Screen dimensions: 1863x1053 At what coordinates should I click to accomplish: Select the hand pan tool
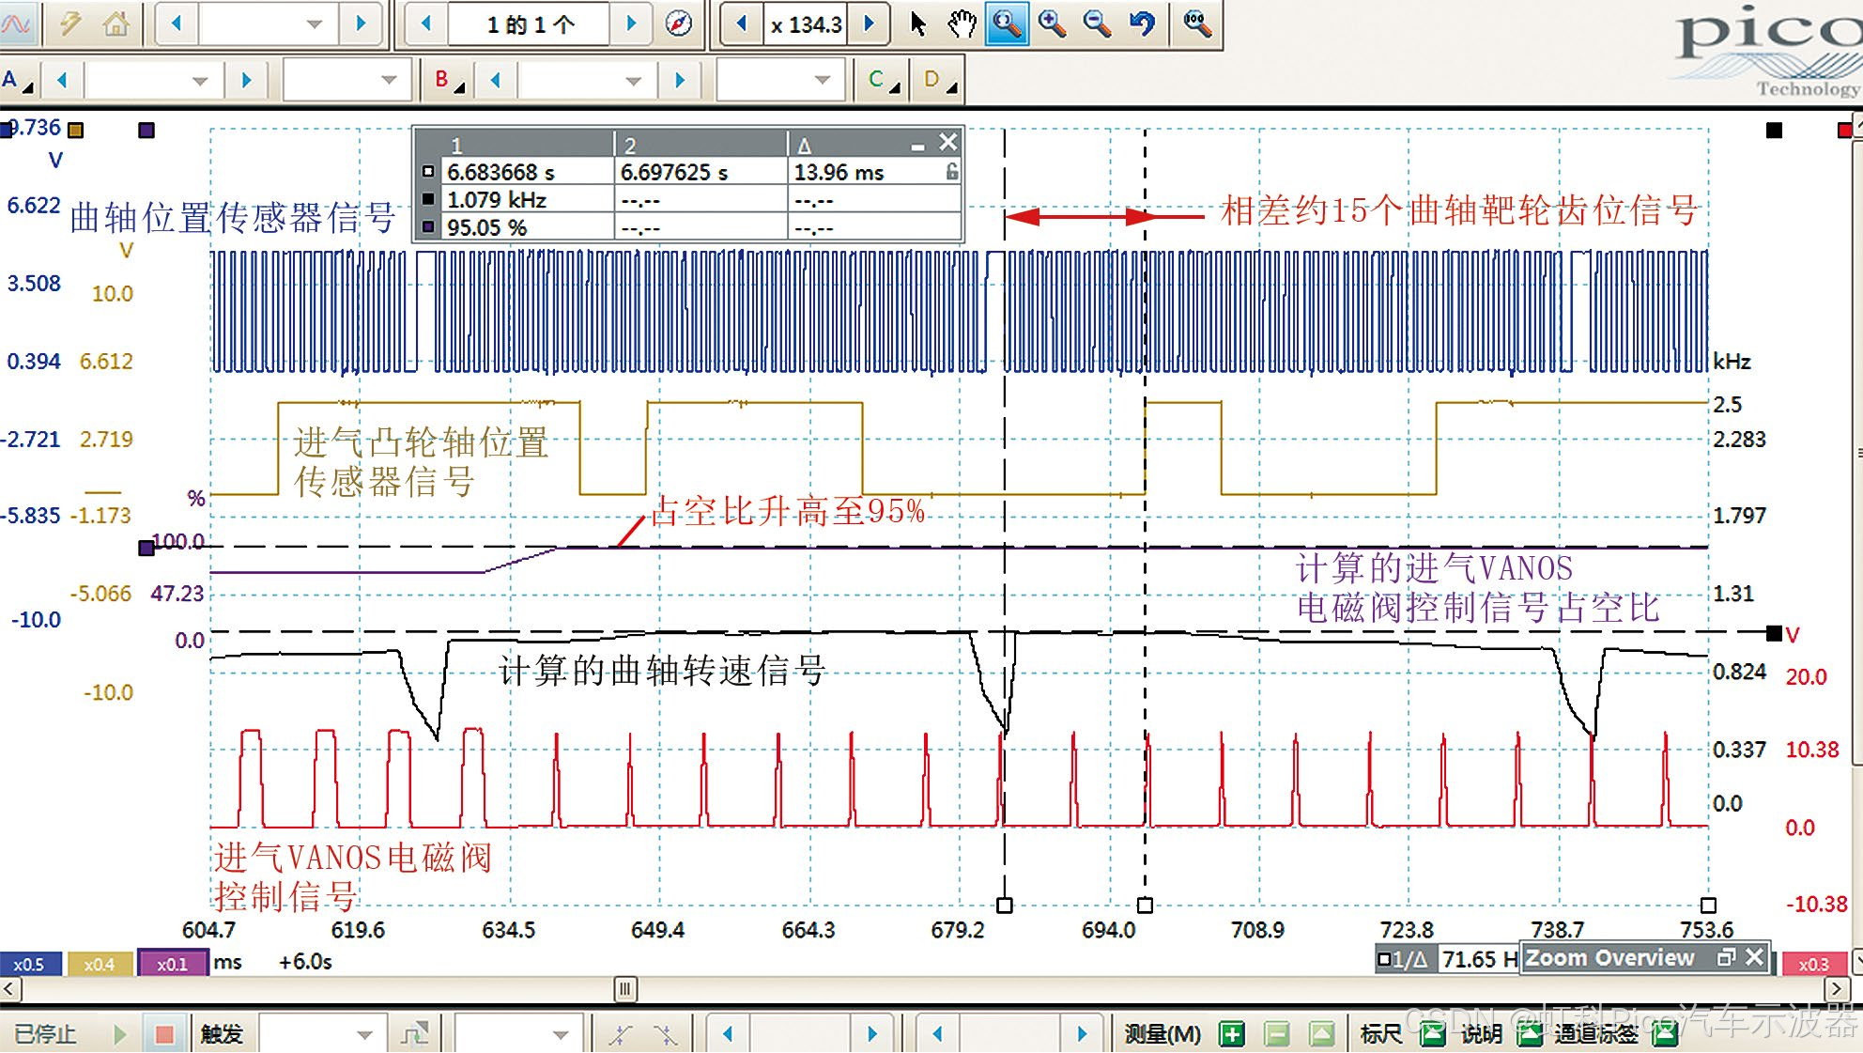point(961,23)
